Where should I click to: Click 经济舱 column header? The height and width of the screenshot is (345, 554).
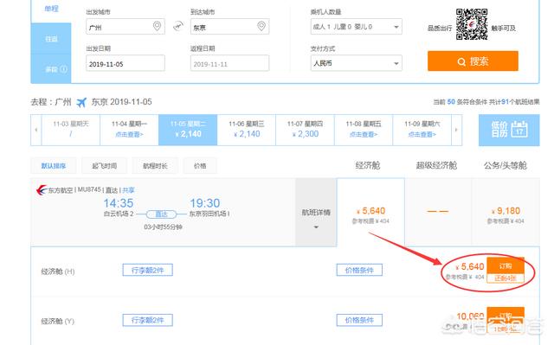pyautogui.click(x=368, y=165)
